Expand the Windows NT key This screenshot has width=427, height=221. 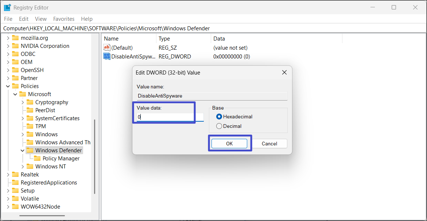click(x=23, y=167)
